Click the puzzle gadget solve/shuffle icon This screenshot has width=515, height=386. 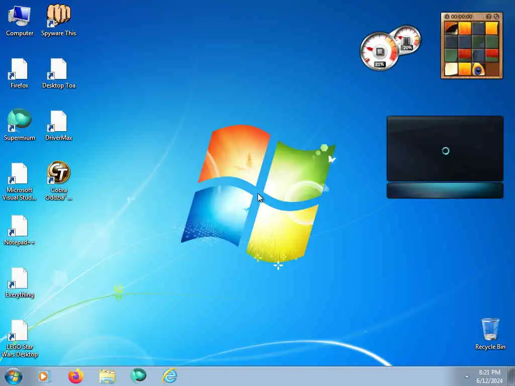(x=496, y=17)
